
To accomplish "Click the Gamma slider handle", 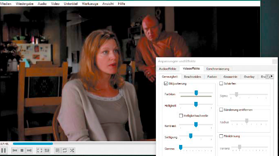I will (180, 147).
